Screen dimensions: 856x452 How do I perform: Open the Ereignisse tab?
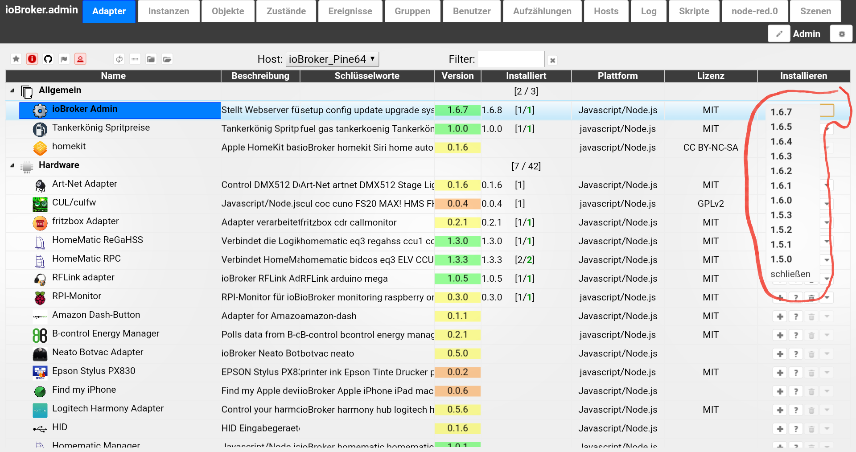point(350,11)
